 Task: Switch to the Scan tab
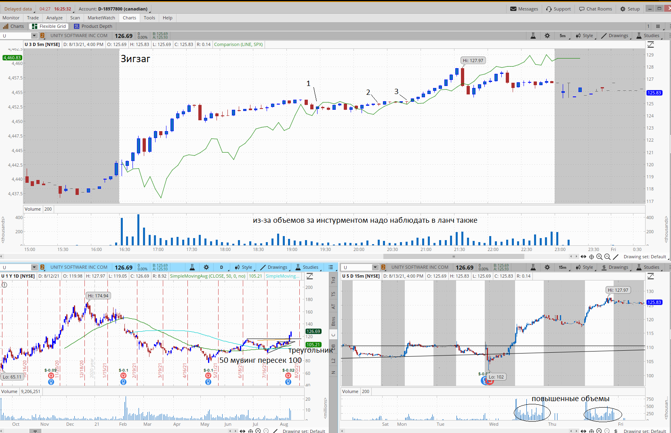coord(75,18)
